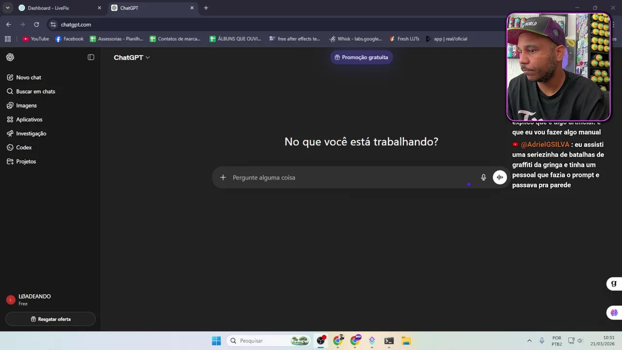Start voice mode with the waveform button

(500, 177)
